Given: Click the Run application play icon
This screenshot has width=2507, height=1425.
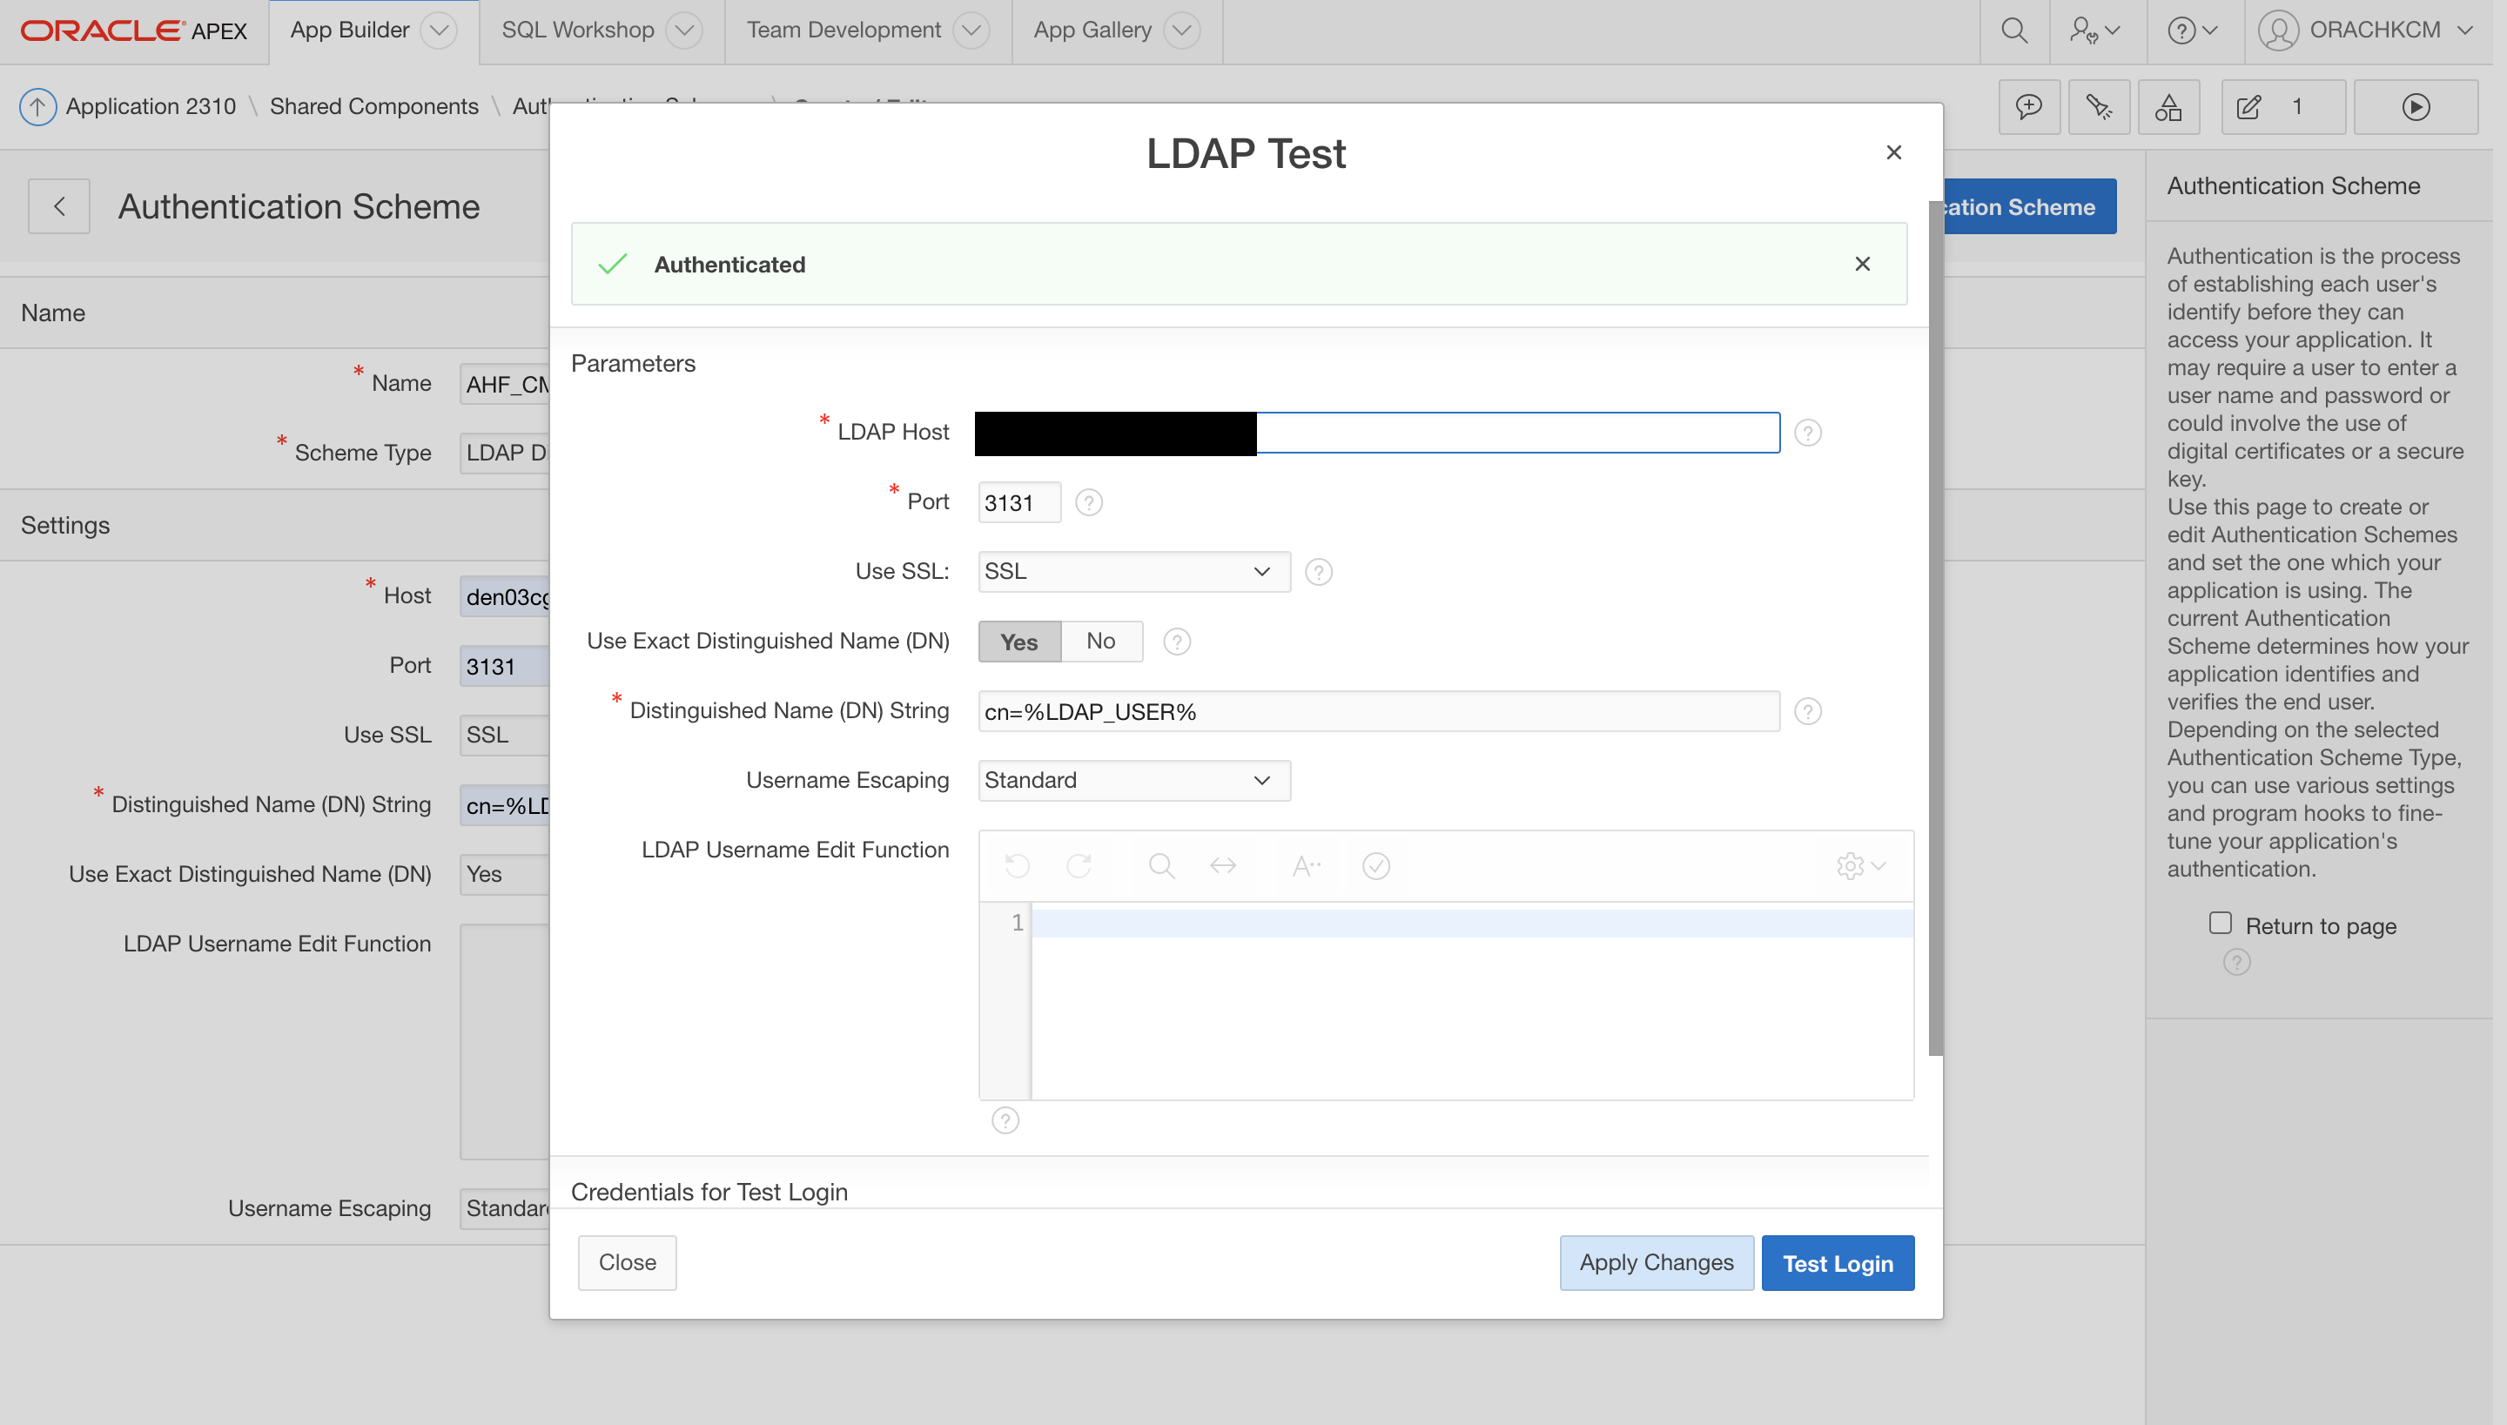Looking at the screenshot, I should (2415, 107).
